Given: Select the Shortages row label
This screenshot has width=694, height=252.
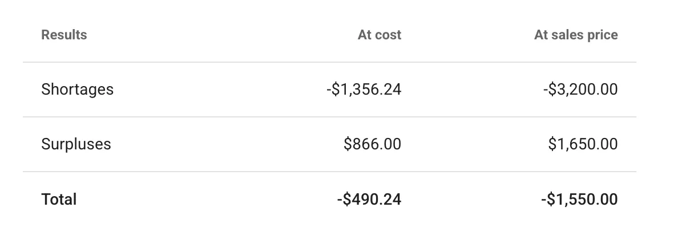Looking at the screenshot, I should point(77,90).
